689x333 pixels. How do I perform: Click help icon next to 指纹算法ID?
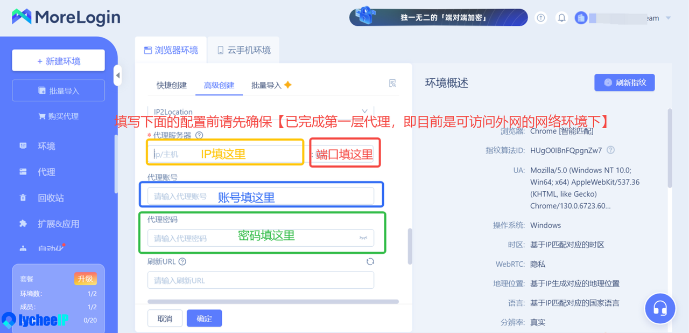click(610, 150)
